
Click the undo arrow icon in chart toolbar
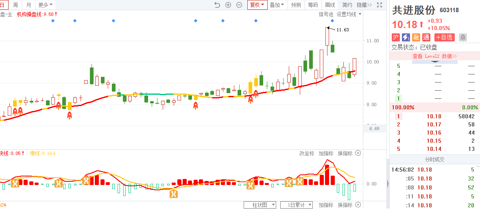click(217, 5)
